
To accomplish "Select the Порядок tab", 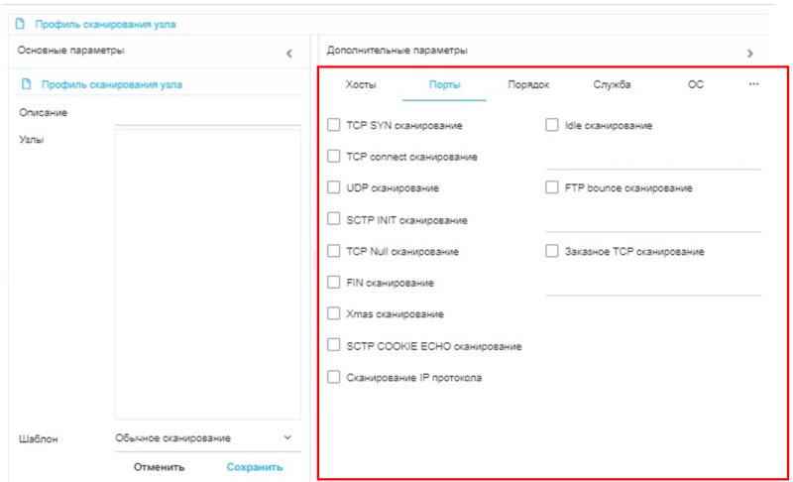I will [x=528, y=85].
